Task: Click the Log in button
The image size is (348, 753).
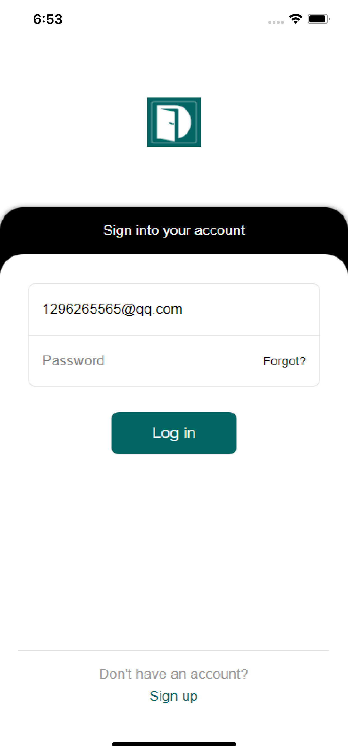Action: coord(174,433)
